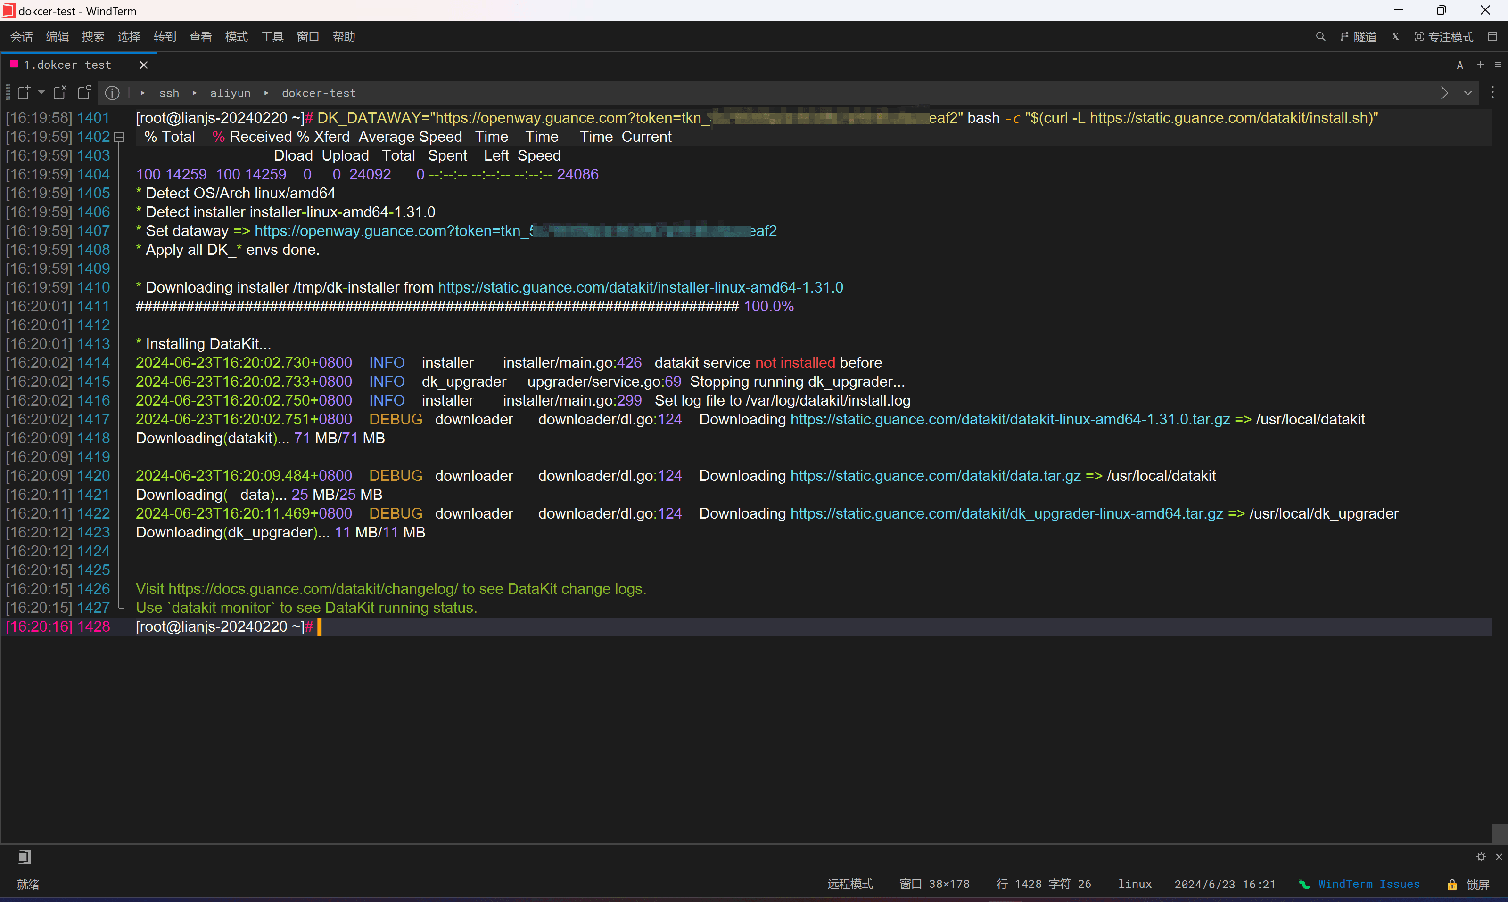
Task: Open the dropdown arrow beside new session
Action: pyautogui.click(x=41, y=92)
